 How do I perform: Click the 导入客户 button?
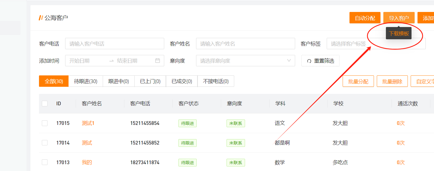coord(399,18)
